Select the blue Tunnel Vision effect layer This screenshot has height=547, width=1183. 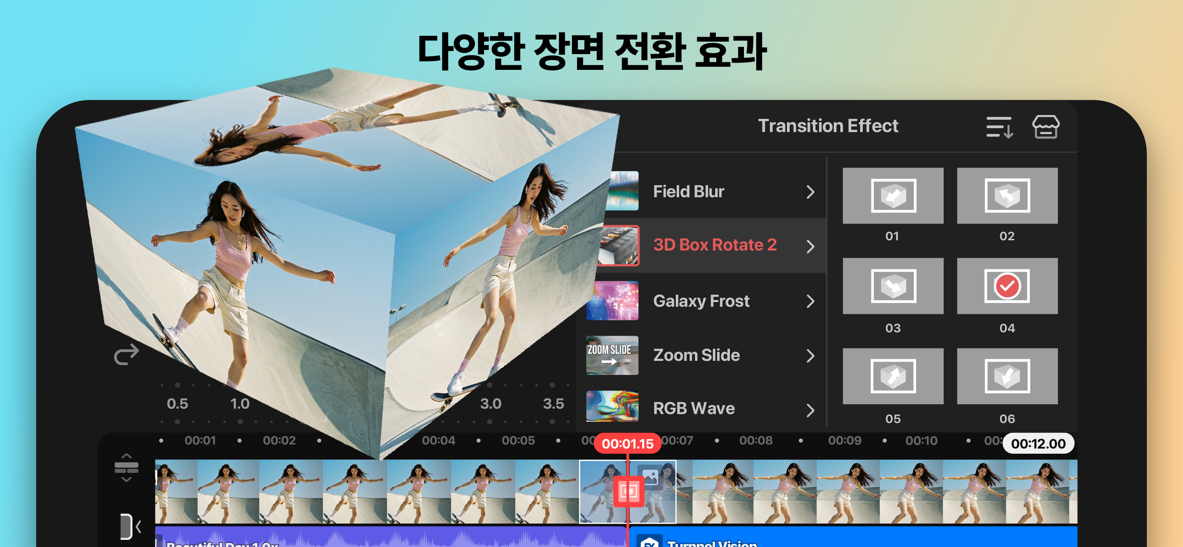click(853, 537)
